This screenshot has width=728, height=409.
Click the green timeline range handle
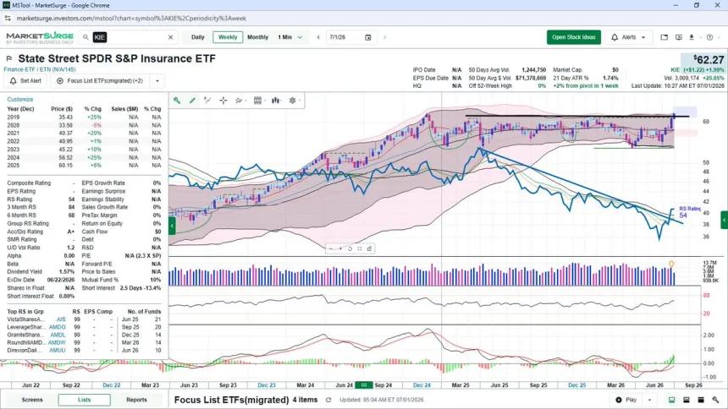coord(364,384)
